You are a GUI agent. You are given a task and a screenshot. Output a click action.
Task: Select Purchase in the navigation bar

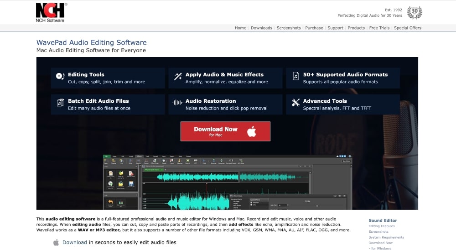(314, 28)
